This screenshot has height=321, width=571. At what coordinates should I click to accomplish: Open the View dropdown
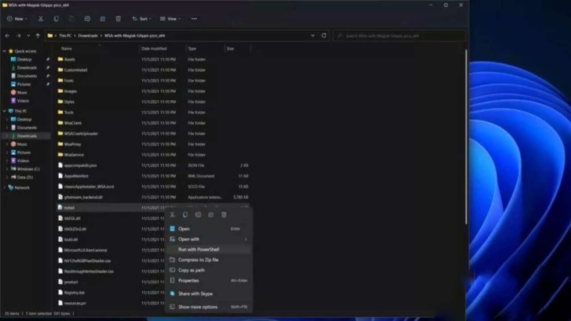tap(170, 19)
